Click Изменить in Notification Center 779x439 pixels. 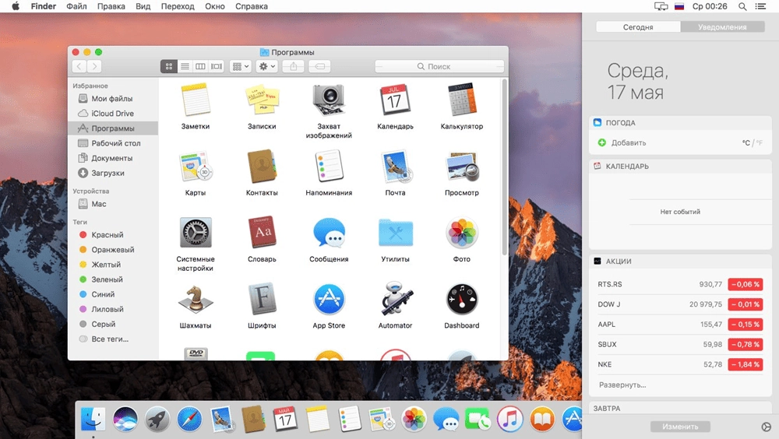click(680, 427)
